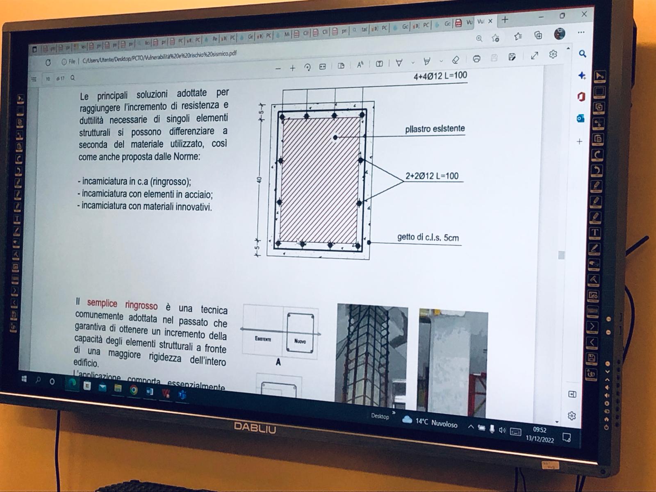This screenshot has width=656, height=492.
Task: Activate Read aloud in the PDF toolbar
Action: [x=360, y=65]
